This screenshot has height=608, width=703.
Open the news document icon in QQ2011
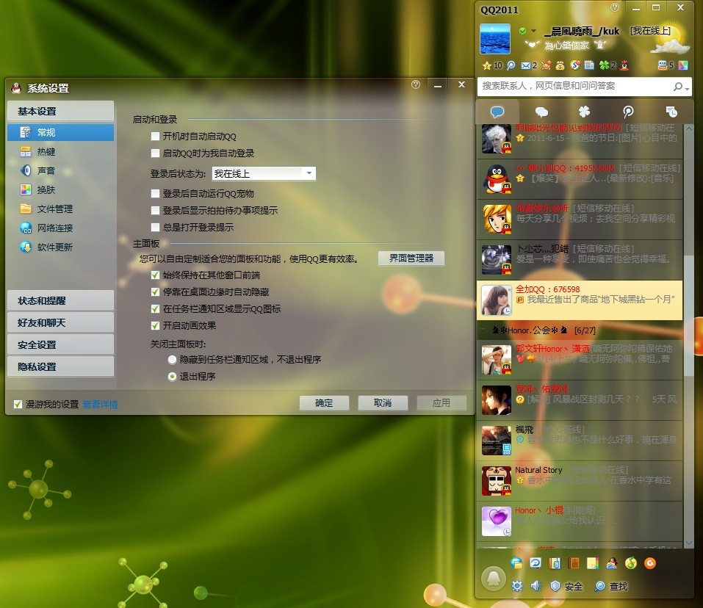pyautogui.click(x=589, y=65)
